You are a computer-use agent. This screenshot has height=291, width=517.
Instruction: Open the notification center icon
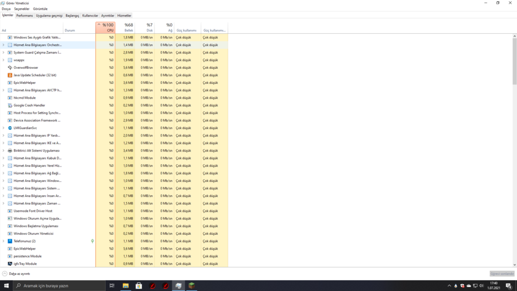tap(508, 285)
